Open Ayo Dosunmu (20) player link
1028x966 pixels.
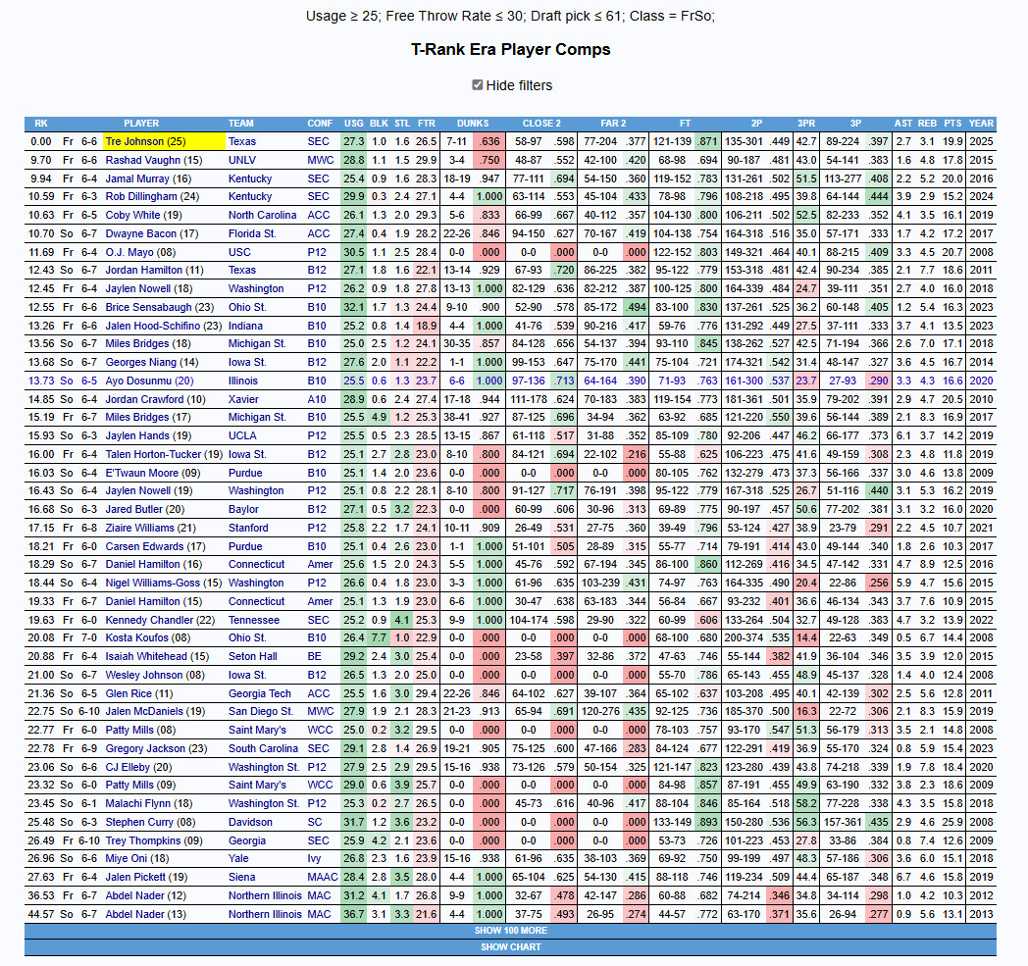click(149, 381)
